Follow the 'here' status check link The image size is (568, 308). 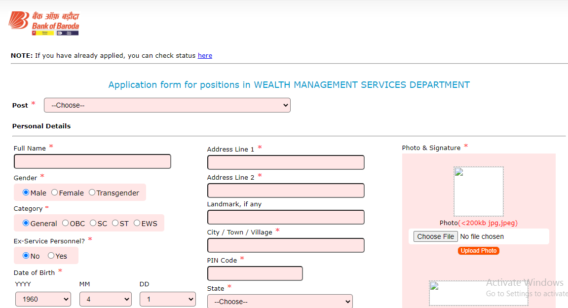click(205, 56)
